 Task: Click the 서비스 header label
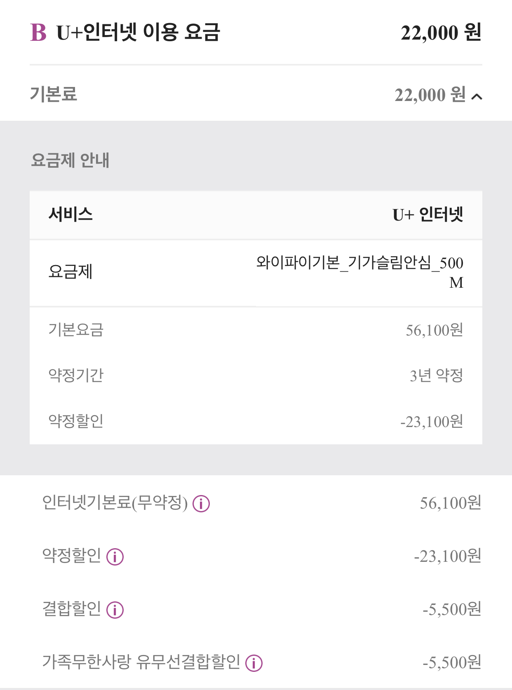point(70,214)
